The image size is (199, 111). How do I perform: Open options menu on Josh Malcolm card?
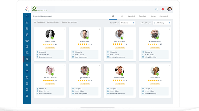click(x=134, y=29)
